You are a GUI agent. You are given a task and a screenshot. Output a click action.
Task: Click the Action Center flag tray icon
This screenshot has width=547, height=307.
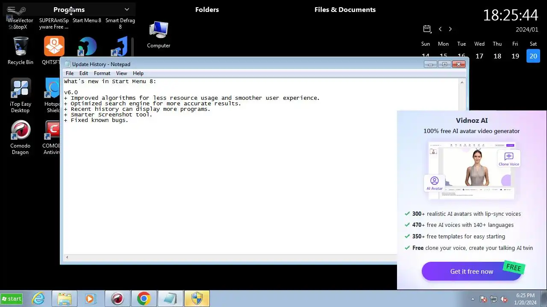coord(483,299)
